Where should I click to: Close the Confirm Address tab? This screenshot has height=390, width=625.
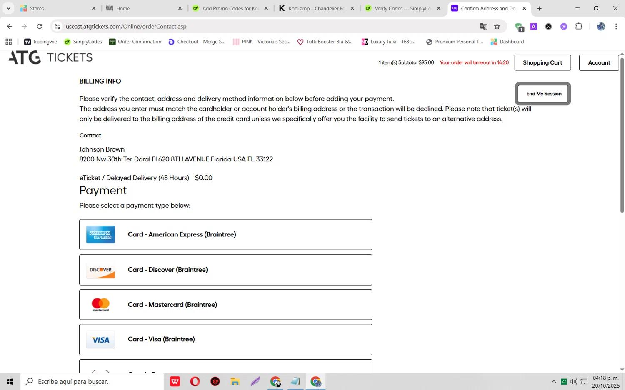pyautogui.click(x=524, y=8)
